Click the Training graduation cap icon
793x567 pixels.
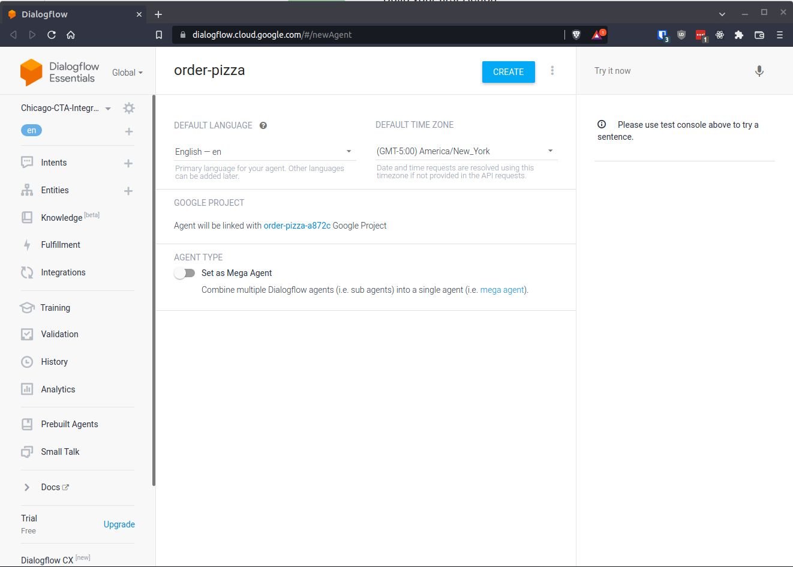click(x=27, y=308)
